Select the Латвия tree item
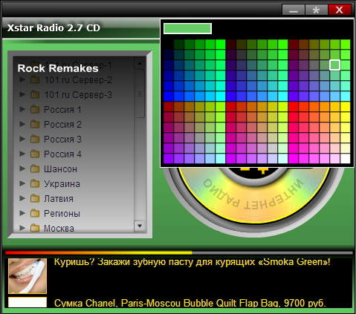The height and width of the screenshot is (314, 356). (59, 199)
